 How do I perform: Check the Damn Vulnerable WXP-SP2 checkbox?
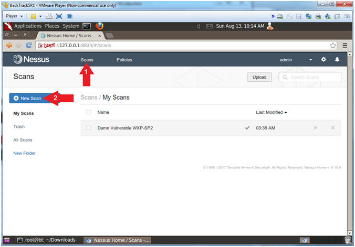click(88, 128)
